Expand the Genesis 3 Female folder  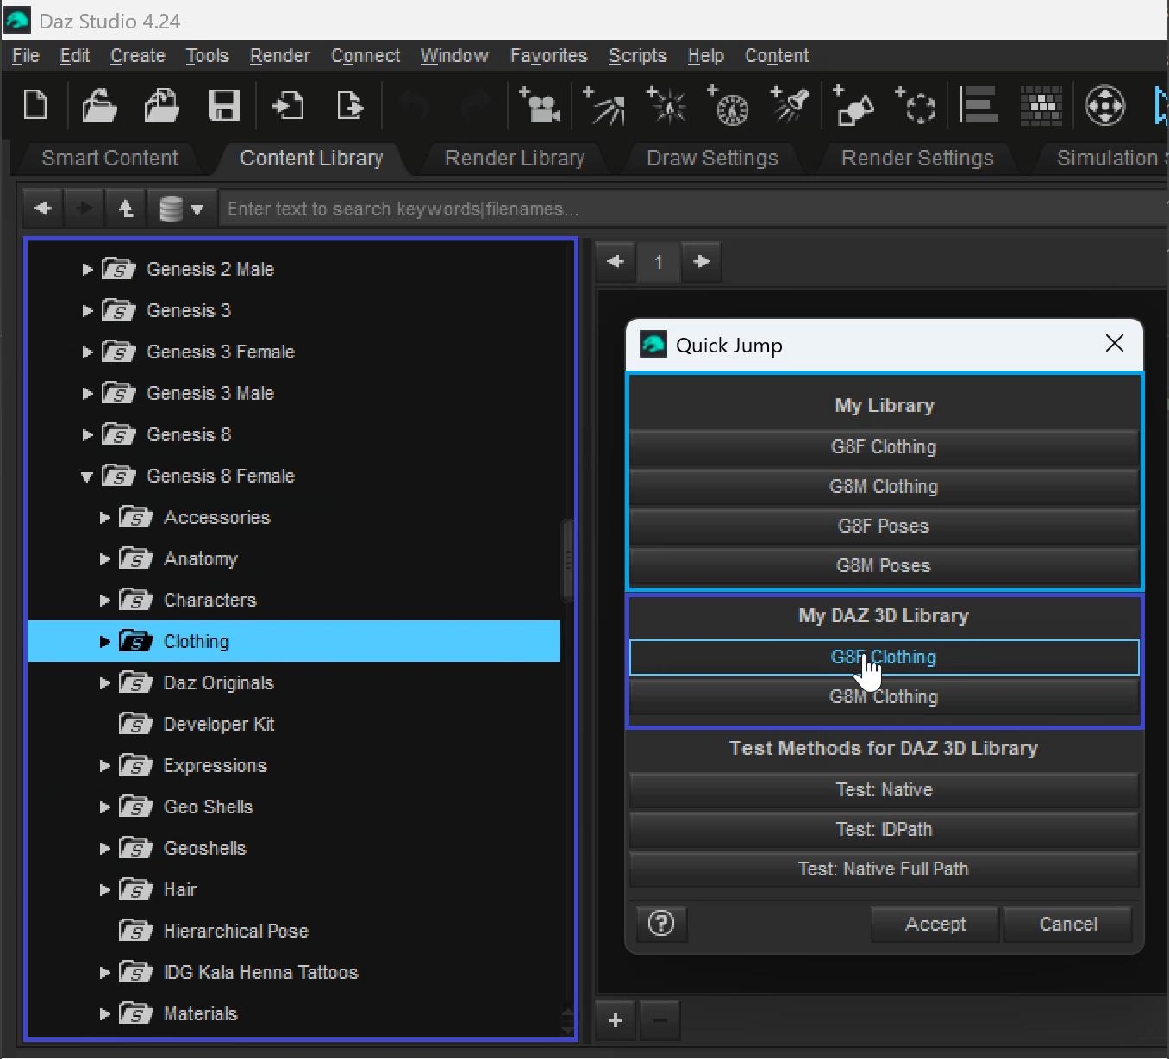[87, 352]
